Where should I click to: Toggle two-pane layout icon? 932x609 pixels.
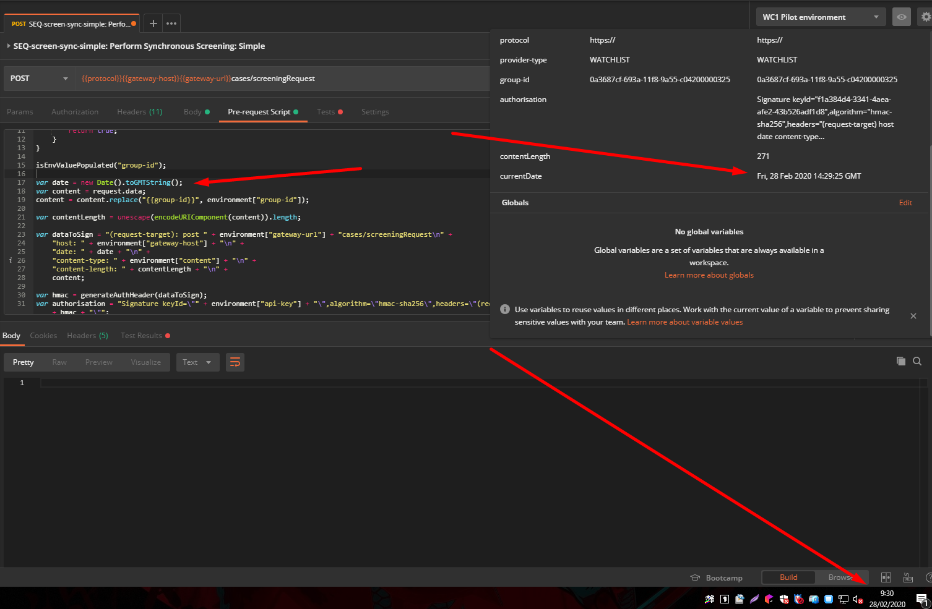point(886,577)
